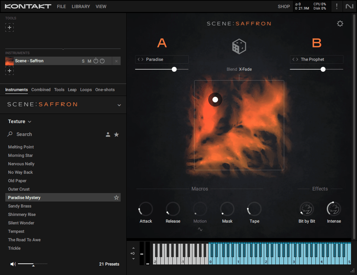Click the Bit by Bit effect knob
The height and width of the screenshot is (275, 357).
(307, 209)
